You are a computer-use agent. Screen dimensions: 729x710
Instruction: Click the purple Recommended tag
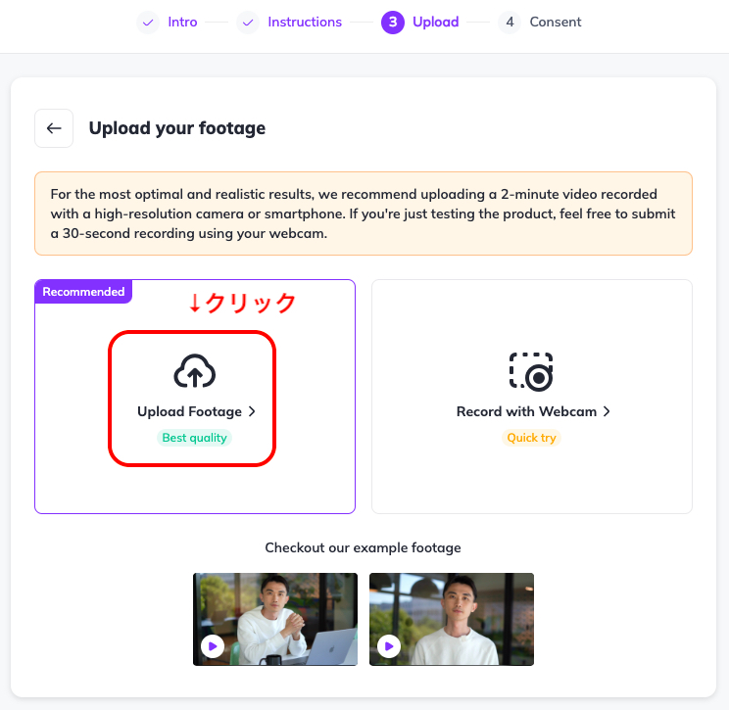coord(83,292)
